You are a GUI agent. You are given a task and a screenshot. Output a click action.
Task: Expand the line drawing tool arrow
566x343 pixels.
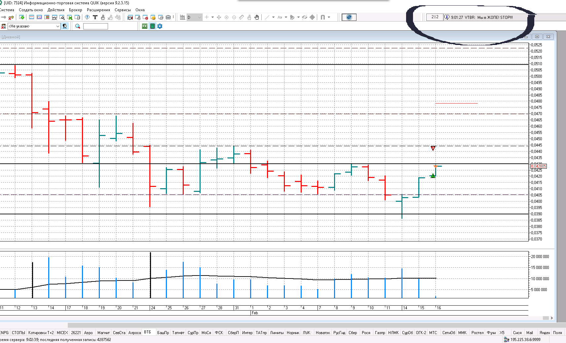click(x=273, y=18)
